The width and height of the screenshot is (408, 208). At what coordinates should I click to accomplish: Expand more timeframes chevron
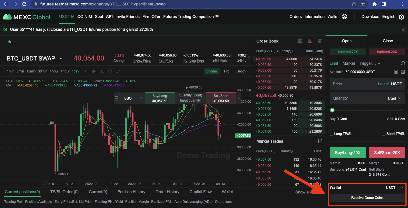[85, 71]
